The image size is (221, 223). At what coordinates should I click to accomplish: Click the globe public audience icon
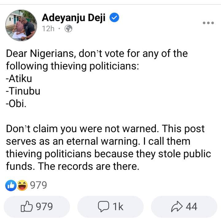[68, 29]
